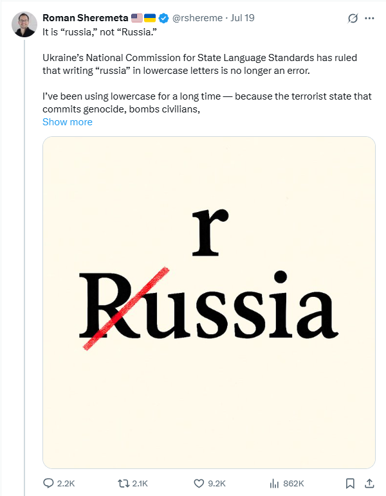The height and width of the screenshot is (496, 386).
Task: Open the @rshereme handle link
Action: (x=198, y=18)
